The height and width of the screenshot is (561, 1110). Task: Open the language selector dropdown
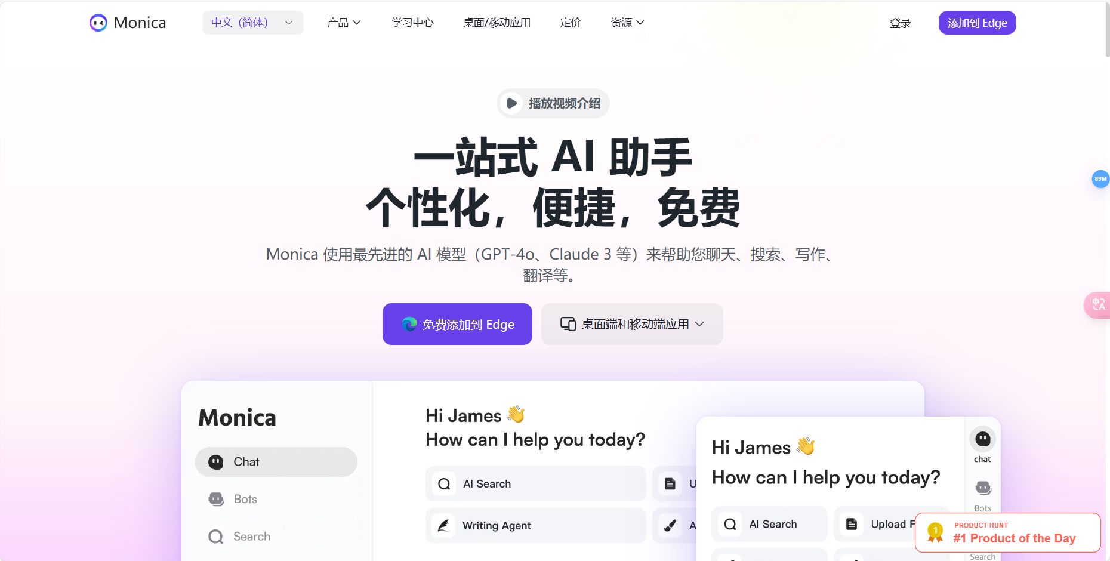(x=252, y=23)
